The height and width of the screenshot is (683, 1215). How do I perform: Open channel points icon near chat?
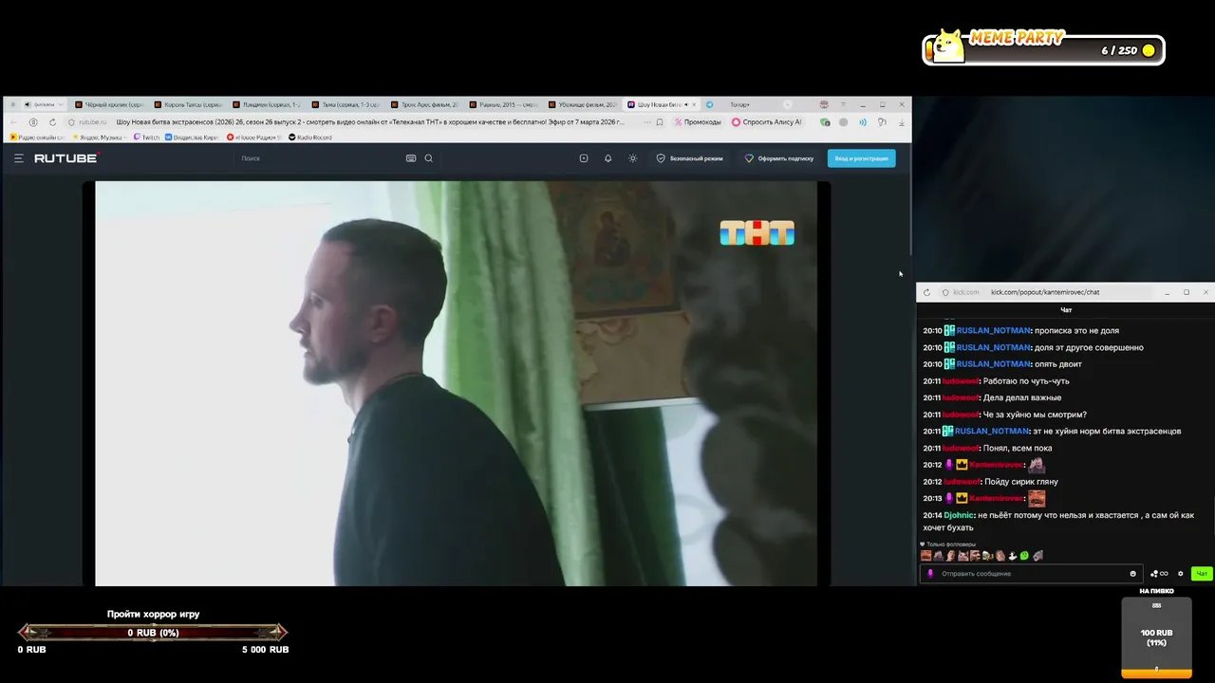[1159, 573]
